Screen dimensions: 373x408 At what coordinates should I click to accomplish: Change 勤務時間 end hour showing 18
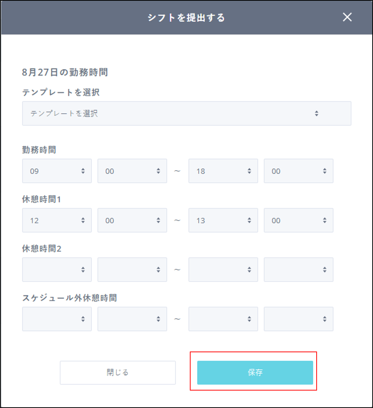(223, 171)
